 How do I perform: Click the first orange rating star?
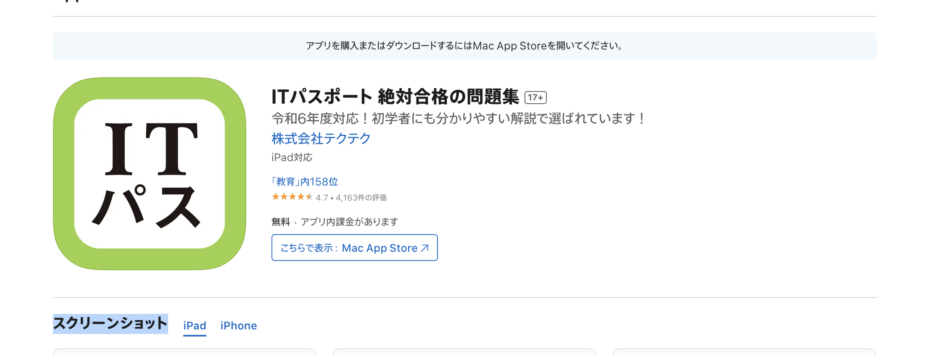point(274,197)
